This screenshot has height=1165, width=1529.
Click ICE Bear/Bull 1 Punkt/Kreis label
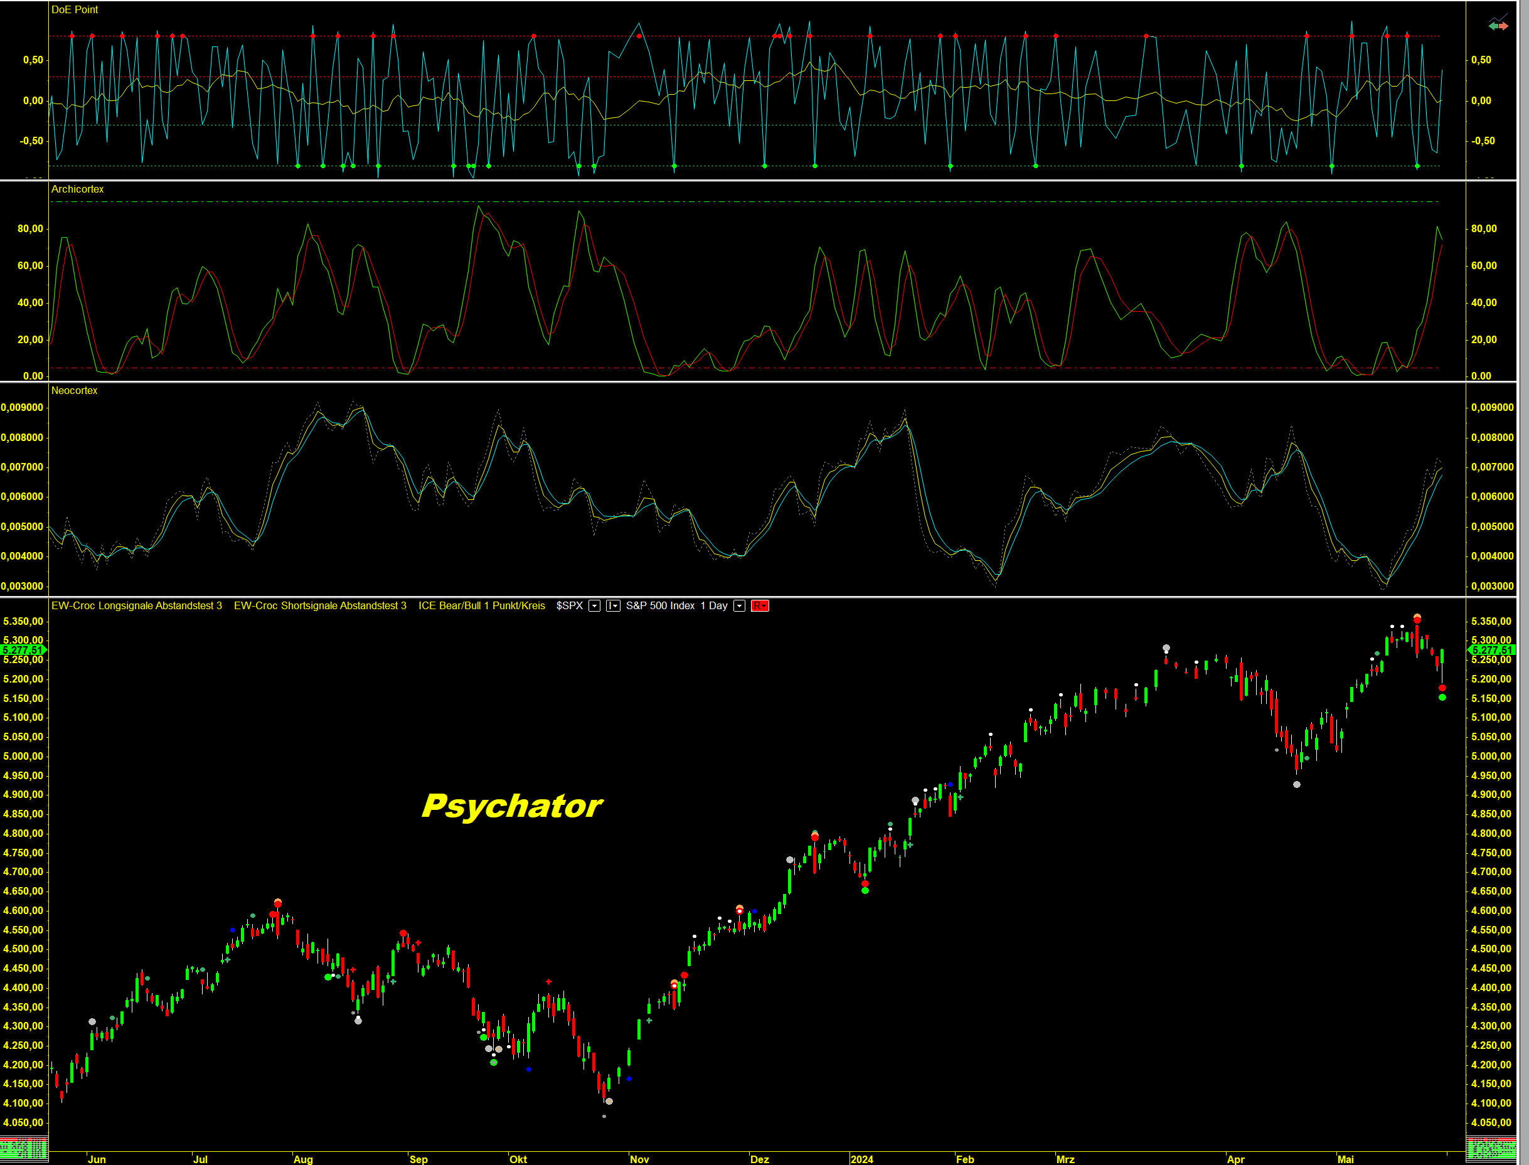click(481, 606)
